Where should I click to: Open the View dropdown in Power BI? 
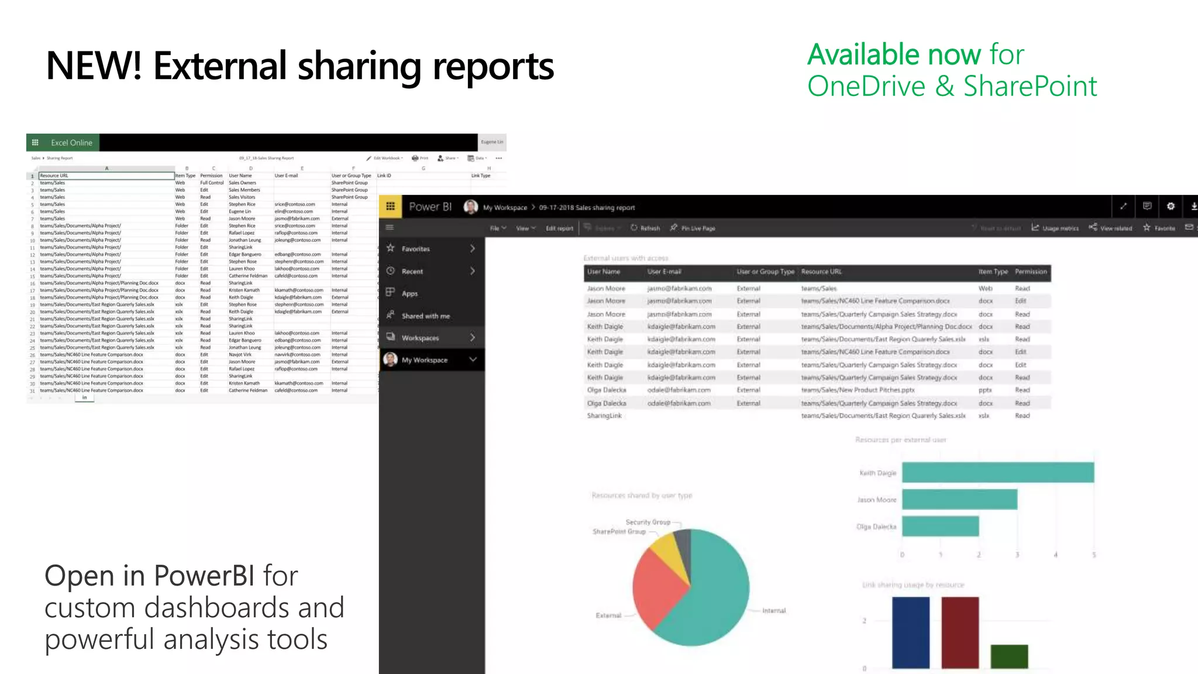(525, 228)
